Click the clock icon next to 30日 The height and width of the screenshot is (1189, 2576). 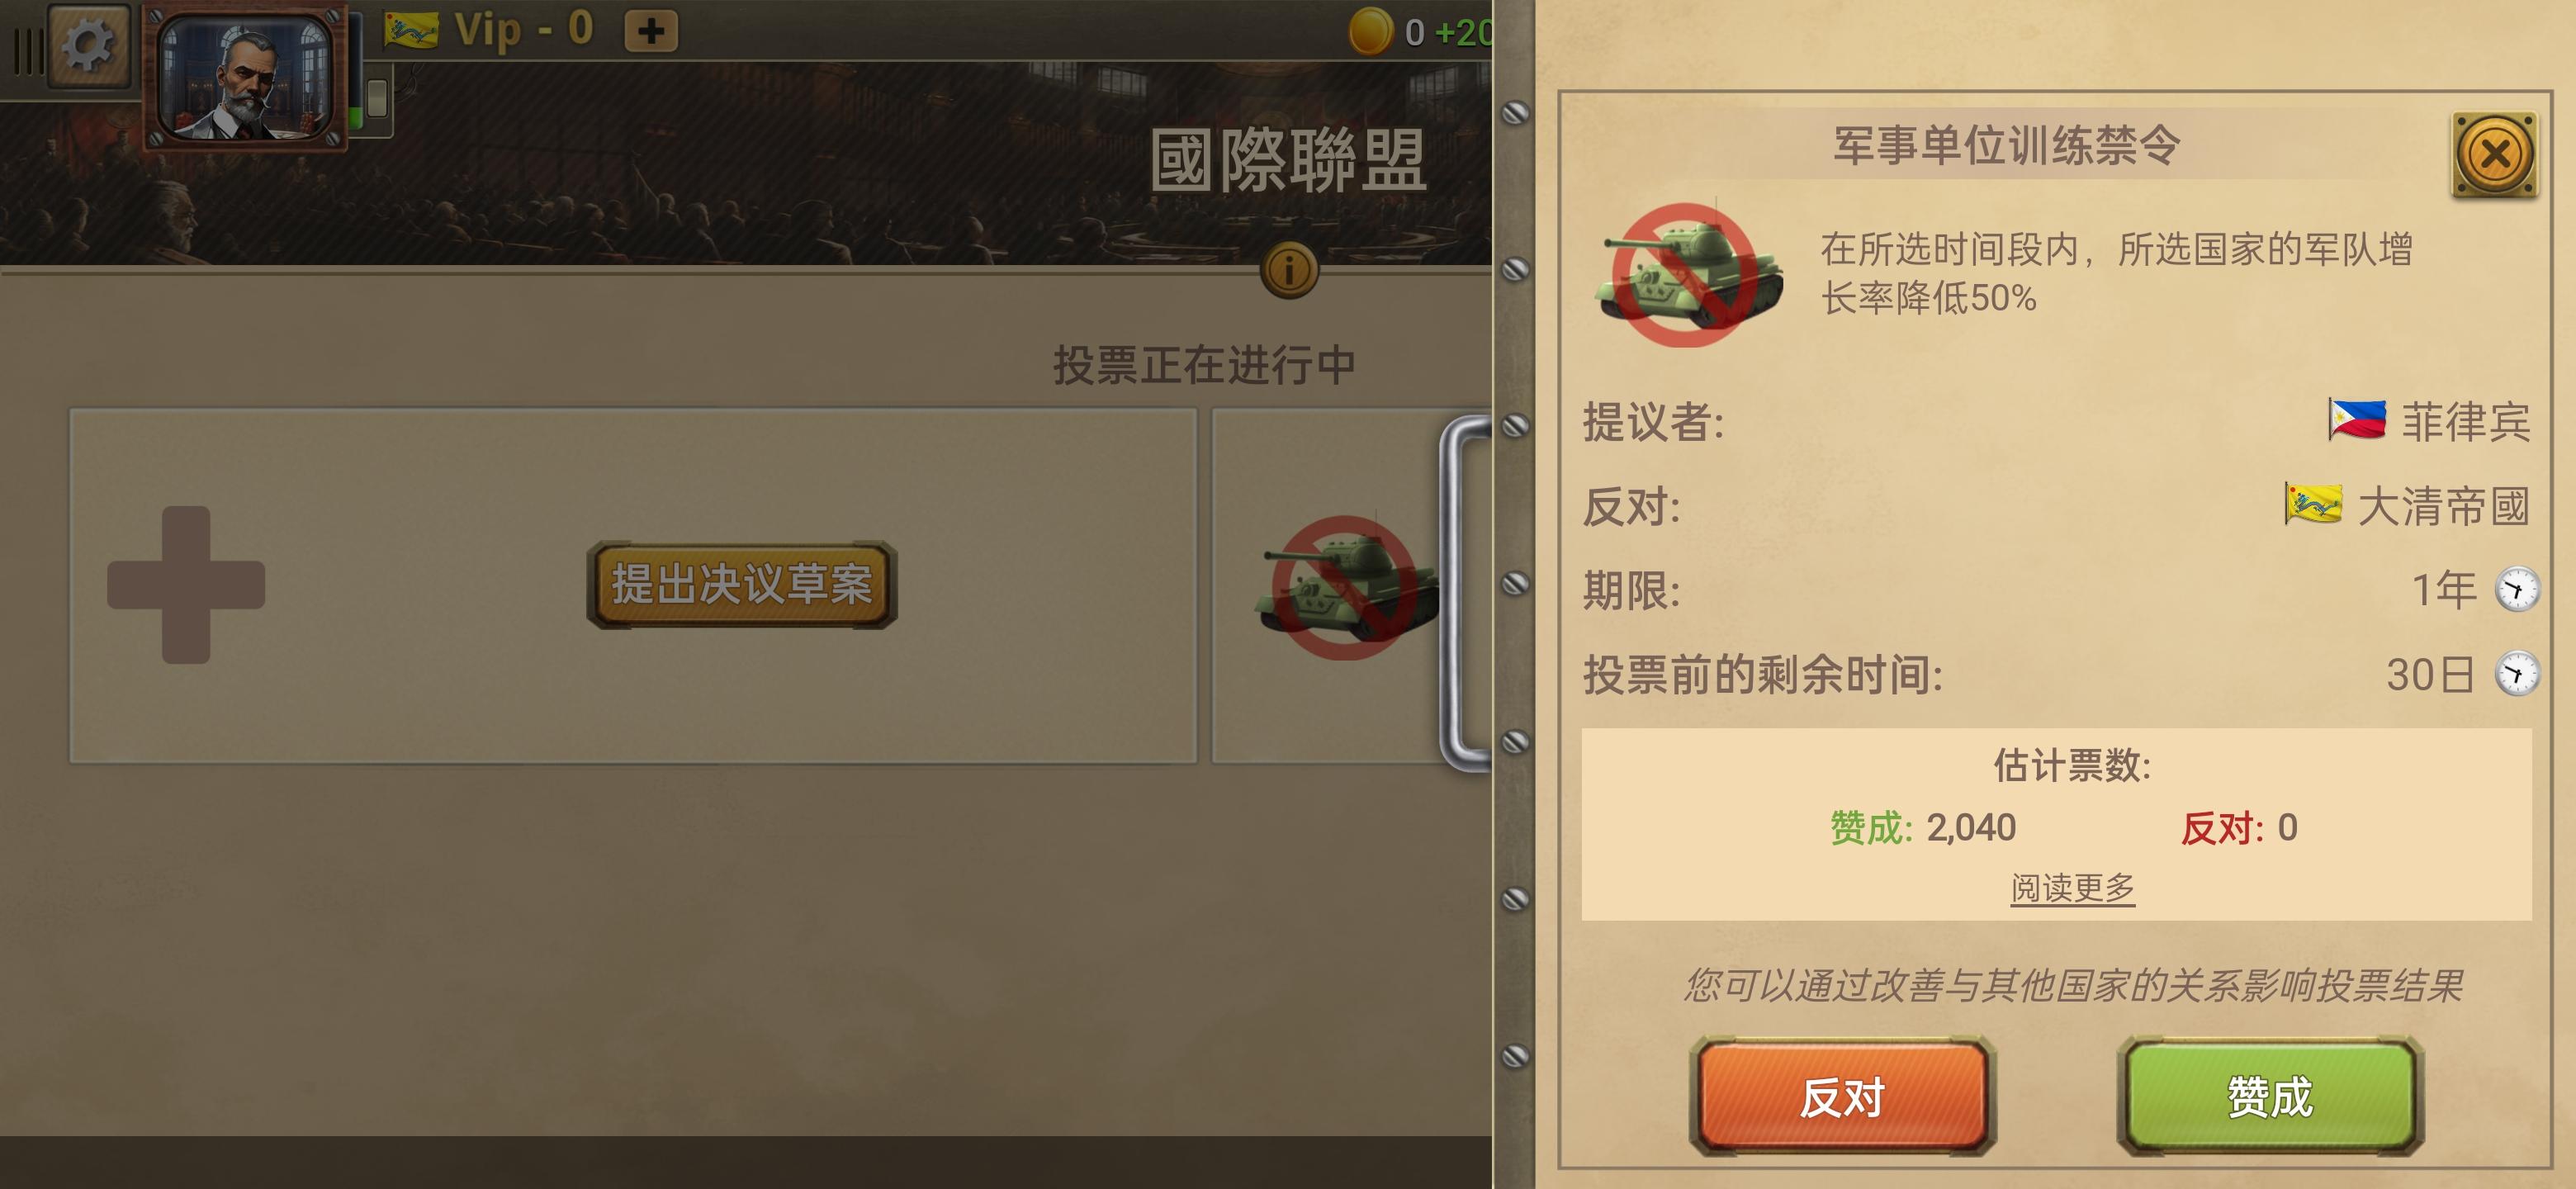(x=2517, y=673)
